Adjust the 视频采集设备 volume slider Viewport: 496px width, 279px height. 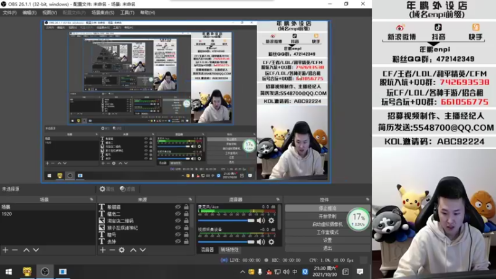coord(226,242)
